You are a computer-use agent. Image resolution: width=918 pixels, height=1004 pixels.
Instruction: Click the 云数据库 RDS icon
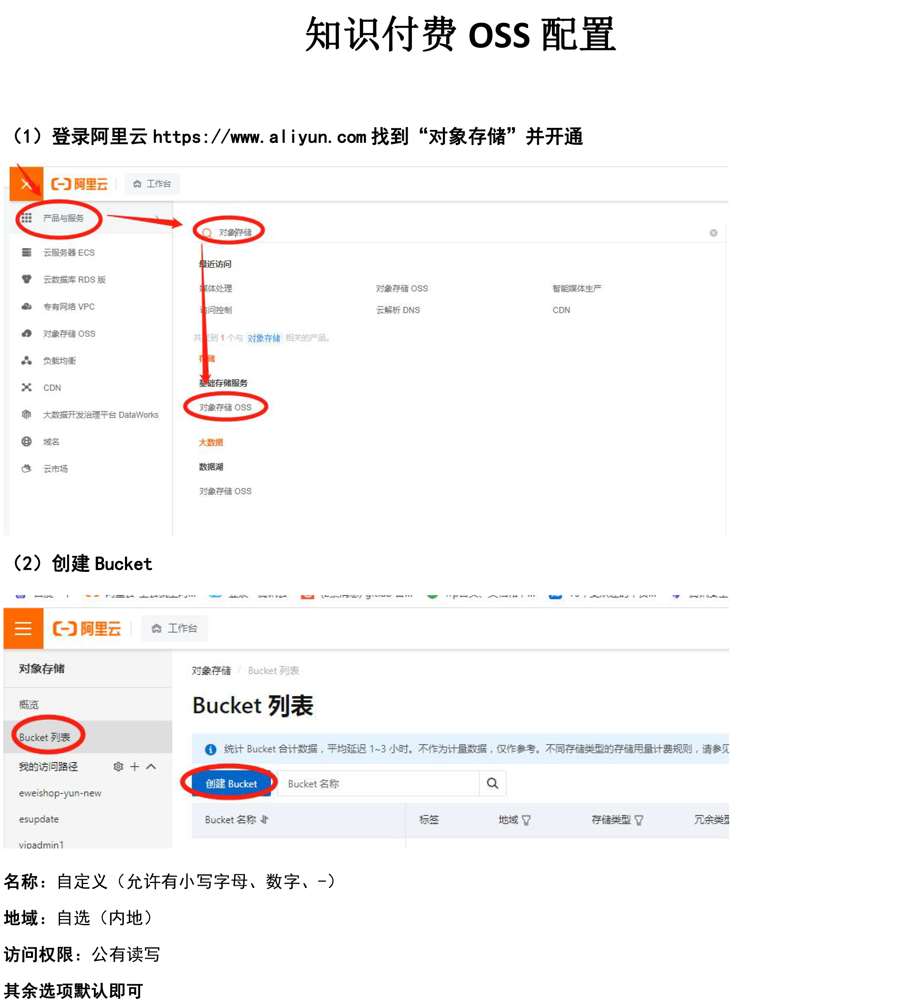click(26, 279)
